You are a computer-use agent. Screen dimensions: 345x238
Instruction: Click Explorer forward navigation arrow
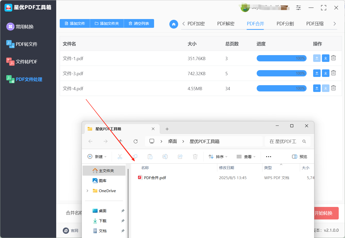pyautogui.click(x=106, y=141)
